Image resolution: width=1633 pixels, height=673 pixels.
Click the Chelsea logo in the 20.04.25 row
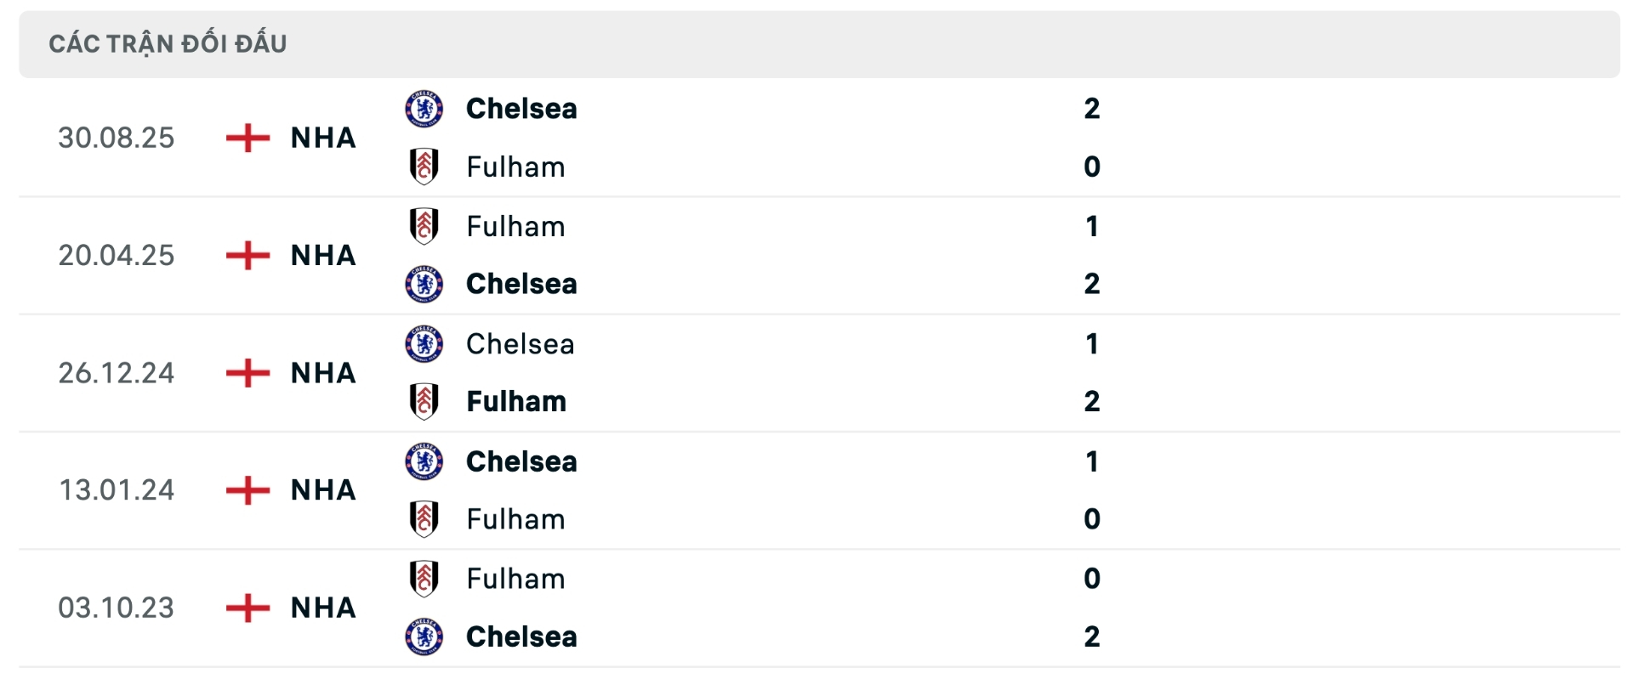coord(424,284)
